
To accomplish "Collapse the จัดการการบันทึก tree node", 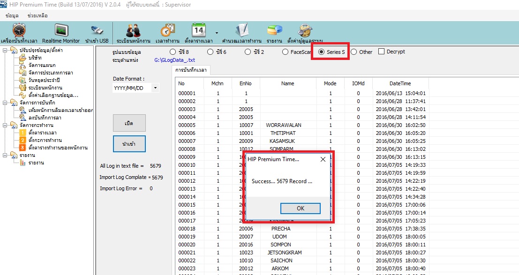I will coord(5,103).
